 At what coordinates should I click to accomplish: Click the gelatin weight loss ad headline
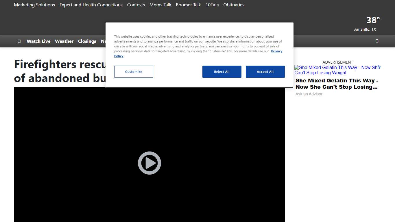tap(337, 84)
